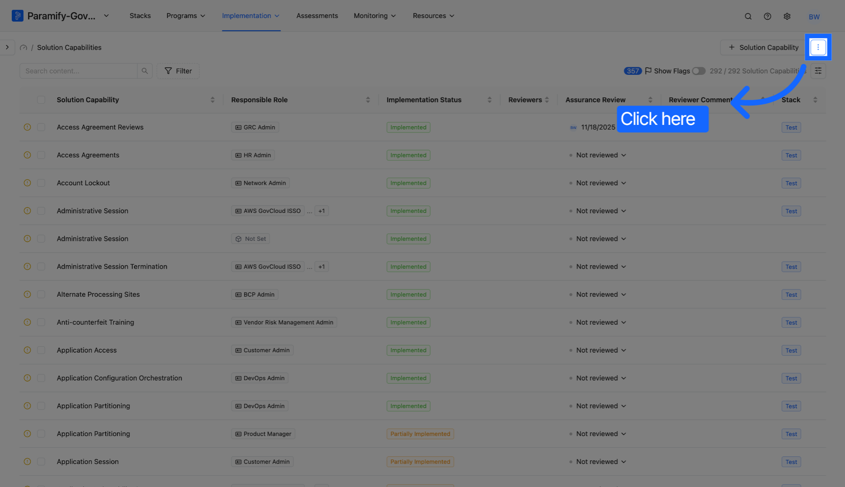Viewport: 845px width, 487px height.
Task: Go to Assessments page
Action: pos(317,16)
